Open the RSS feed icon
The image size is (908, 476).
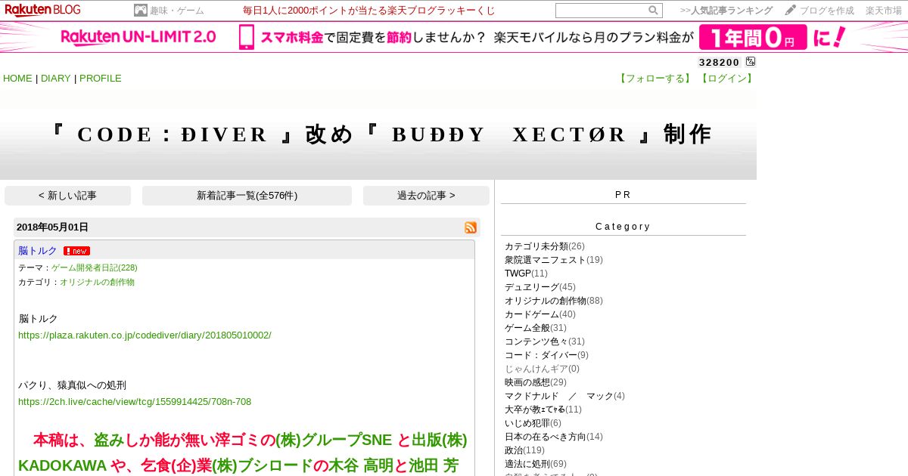pos(471,227)
